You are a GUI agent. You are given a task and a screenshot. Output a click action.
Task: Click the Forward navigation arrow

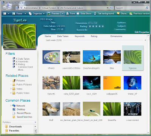click(9, 8)
